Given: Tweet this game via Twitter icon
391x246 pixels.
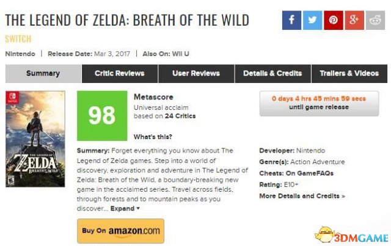Looking at the screenshot, I should point(312,20).
